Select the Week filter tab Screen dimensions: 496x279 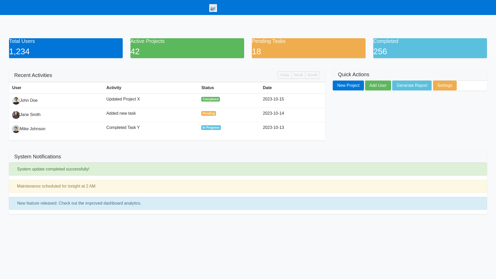(298, 75)
